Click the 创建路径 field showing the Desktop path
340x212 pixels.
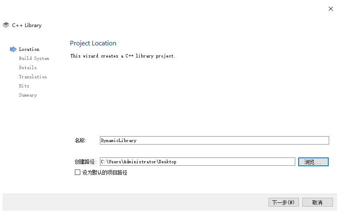tap(197, 162)
